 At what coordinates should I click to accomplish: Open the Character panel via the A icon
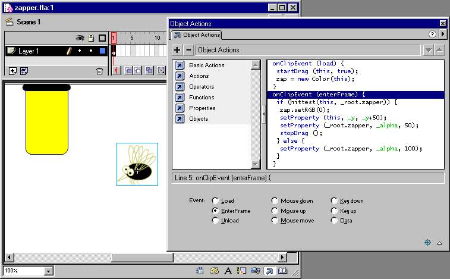pyautogui.click(x=228, y=271)
